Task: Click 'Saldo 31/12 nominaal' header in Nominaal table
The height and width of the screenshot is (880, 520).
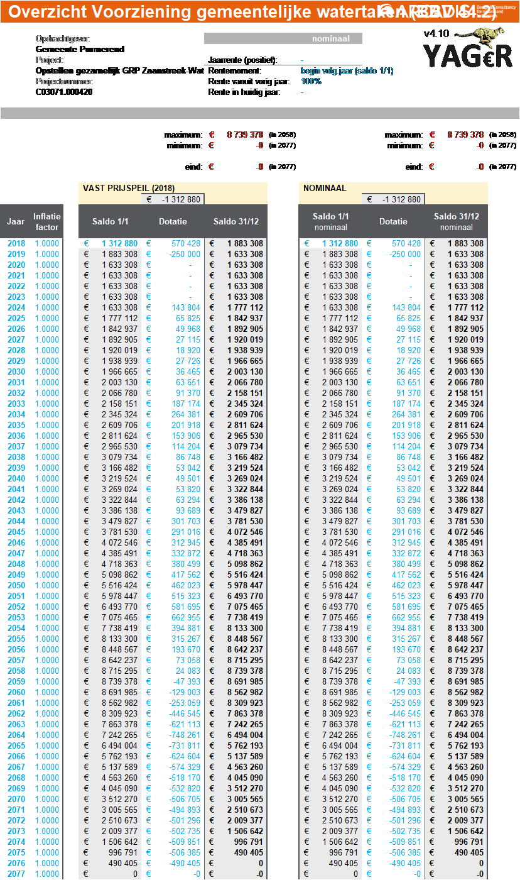Action: (x=457, y=221)
